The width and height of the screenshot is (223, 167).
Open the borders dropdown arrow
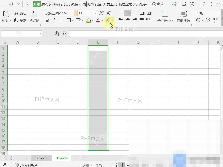[x=73, y=20]
